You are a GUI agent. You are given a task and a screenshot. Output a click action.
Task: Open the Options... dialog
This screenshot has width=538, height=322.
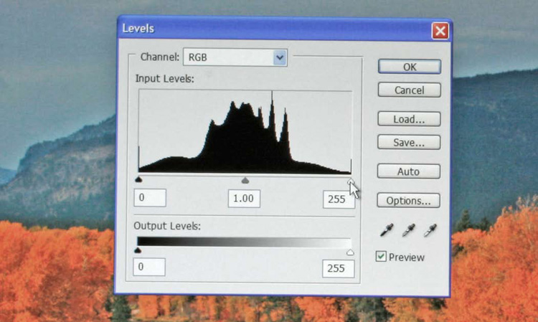(408, 201)
